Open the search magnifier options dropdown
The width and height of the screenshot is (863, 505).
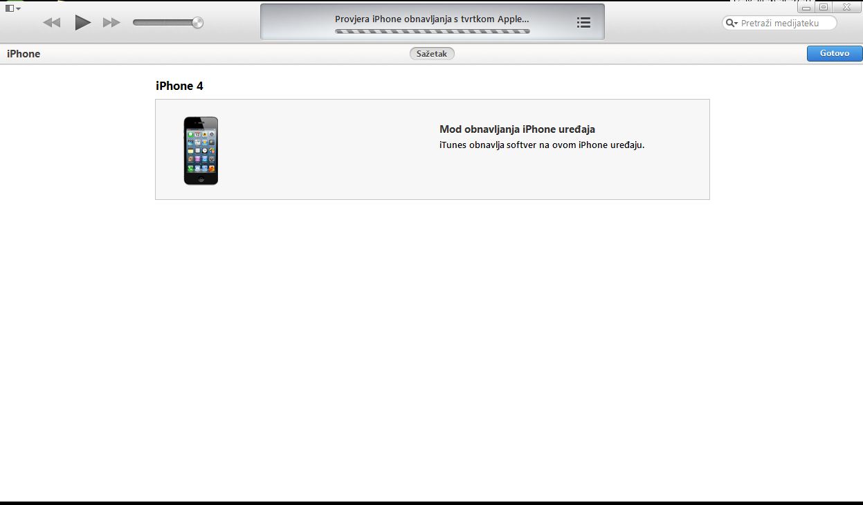coord(732,23)
